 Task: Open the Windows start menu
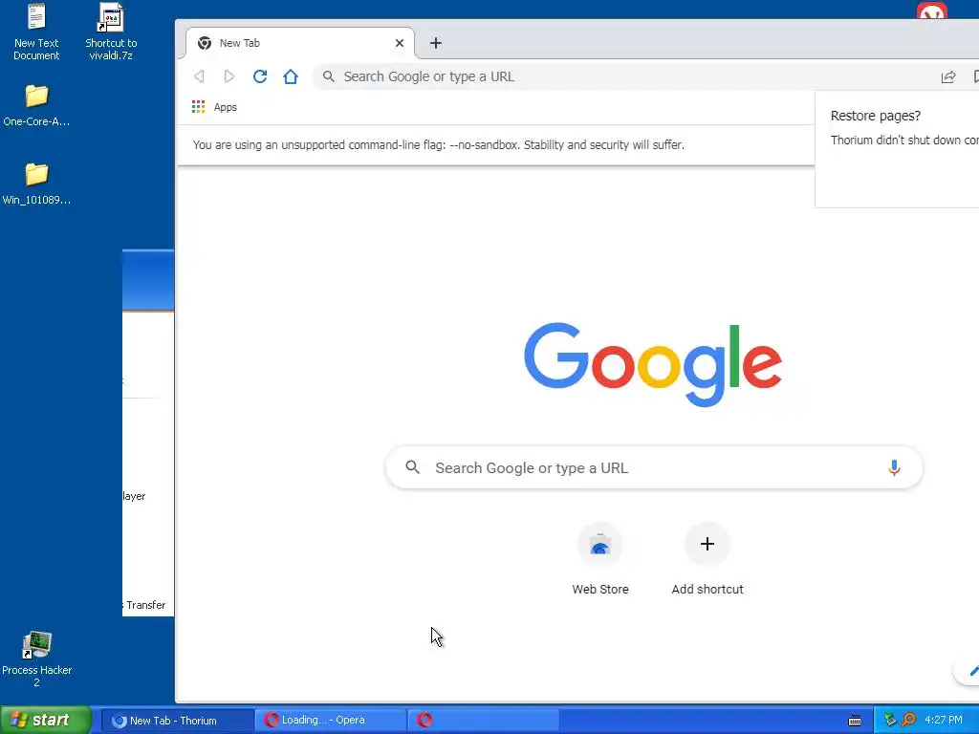[x=45, y=720]
